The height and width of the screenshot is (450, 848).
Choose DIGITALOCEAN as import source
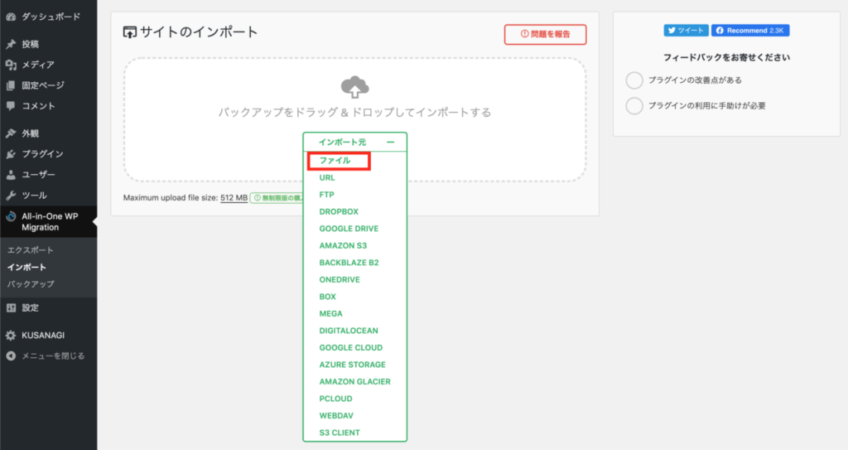pos(349,331)
